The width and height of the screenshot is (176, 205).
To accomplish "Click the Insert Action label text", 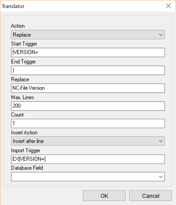I will pos(24,133).
